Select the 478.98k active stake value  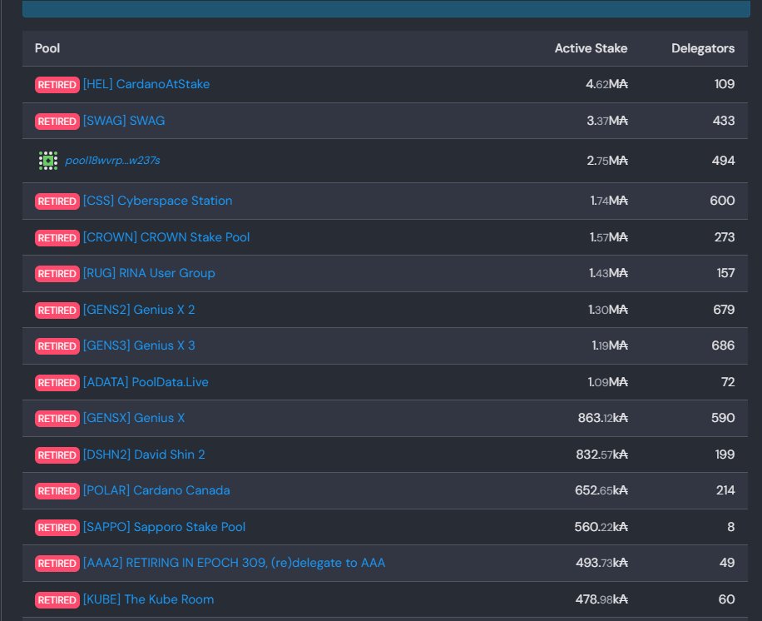pos(601,599)
